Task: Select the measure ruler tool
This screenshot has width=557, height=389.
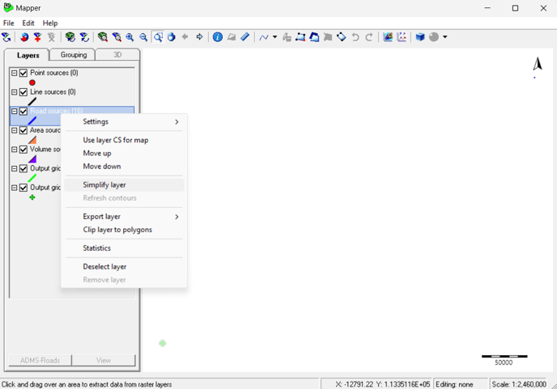Action: click(x=245, y=37)
